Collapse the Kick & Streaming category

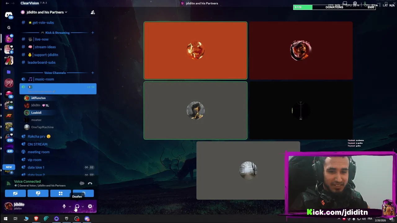pyautogui.click(x=57, y=33)
